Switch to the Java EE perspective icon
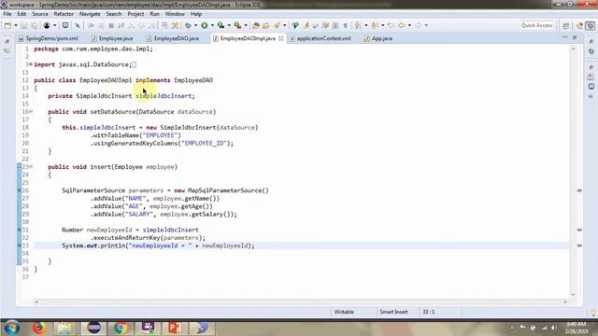Image resolution: width=598 pixels, height=336 pixels. 580,25
